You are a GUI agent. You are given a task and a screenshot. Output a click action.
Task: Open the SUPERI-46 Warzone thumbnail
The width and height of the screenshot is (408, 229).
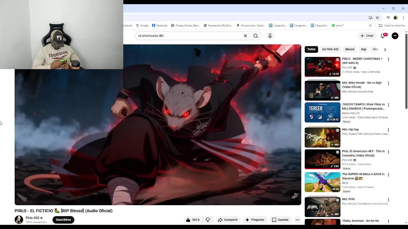click(x=323, y=182)
